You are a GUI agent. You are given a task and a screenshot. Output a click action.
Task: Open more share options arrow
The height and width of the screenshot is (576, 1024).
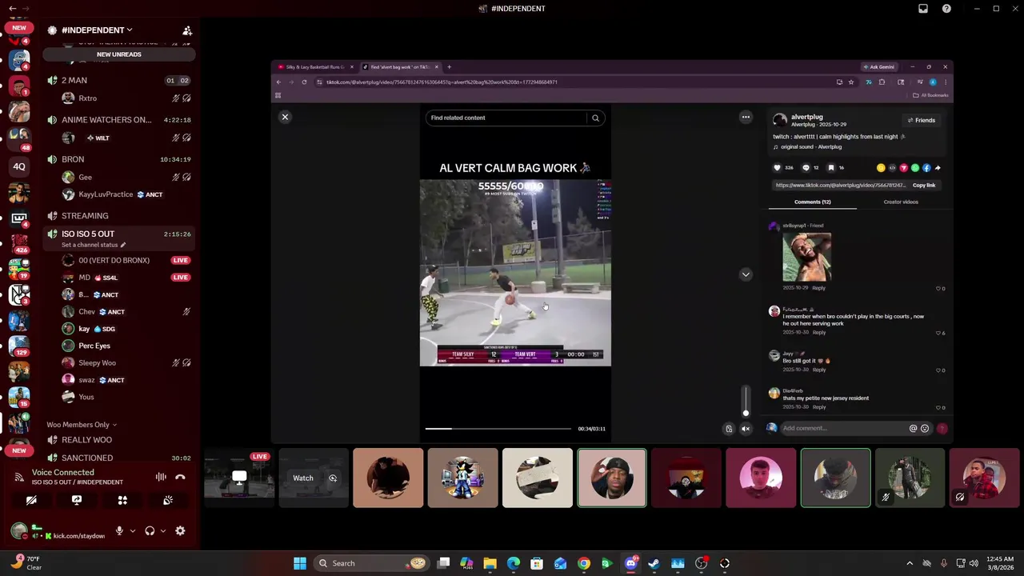[938, 168]
